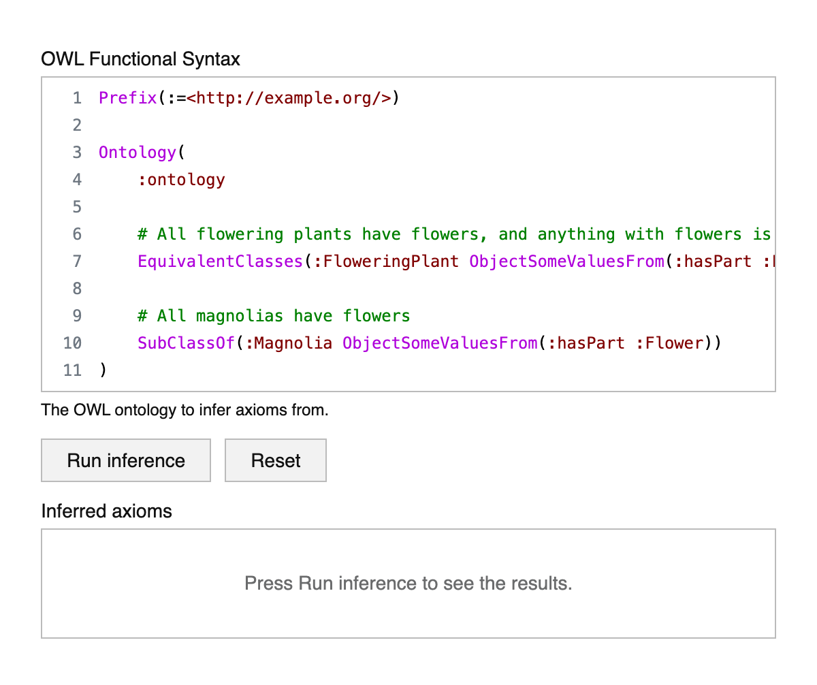Screen dimensions: 817x685
Task: Click the EquivalentClasses keyword
Action: click(x=220, y=261)
